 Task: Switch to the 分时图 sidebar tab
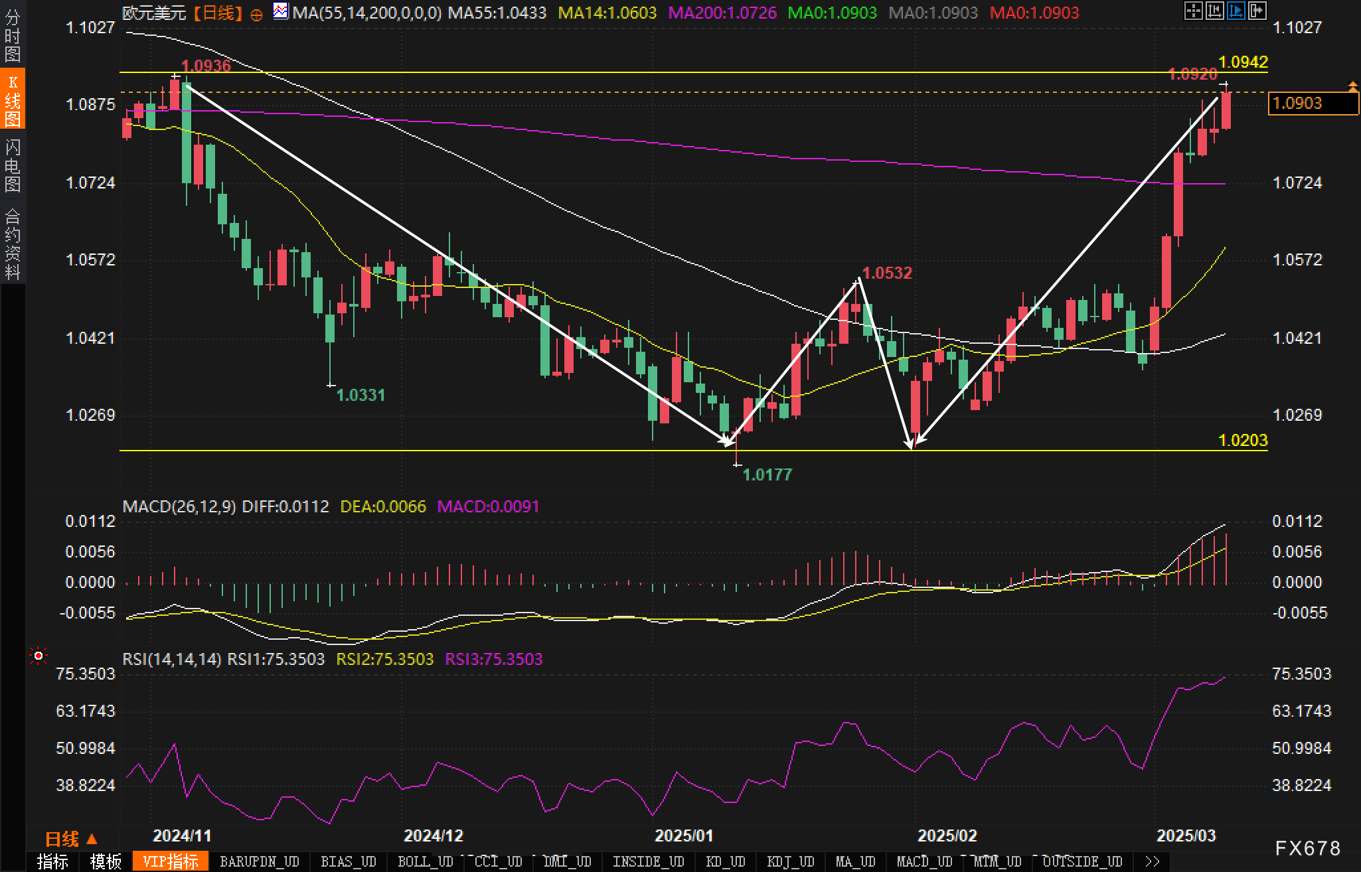point(13,36)
